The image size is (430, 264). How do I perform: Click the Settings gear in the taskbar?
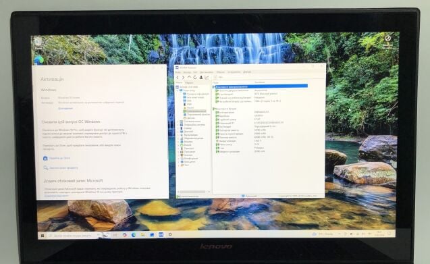(170, 234)
